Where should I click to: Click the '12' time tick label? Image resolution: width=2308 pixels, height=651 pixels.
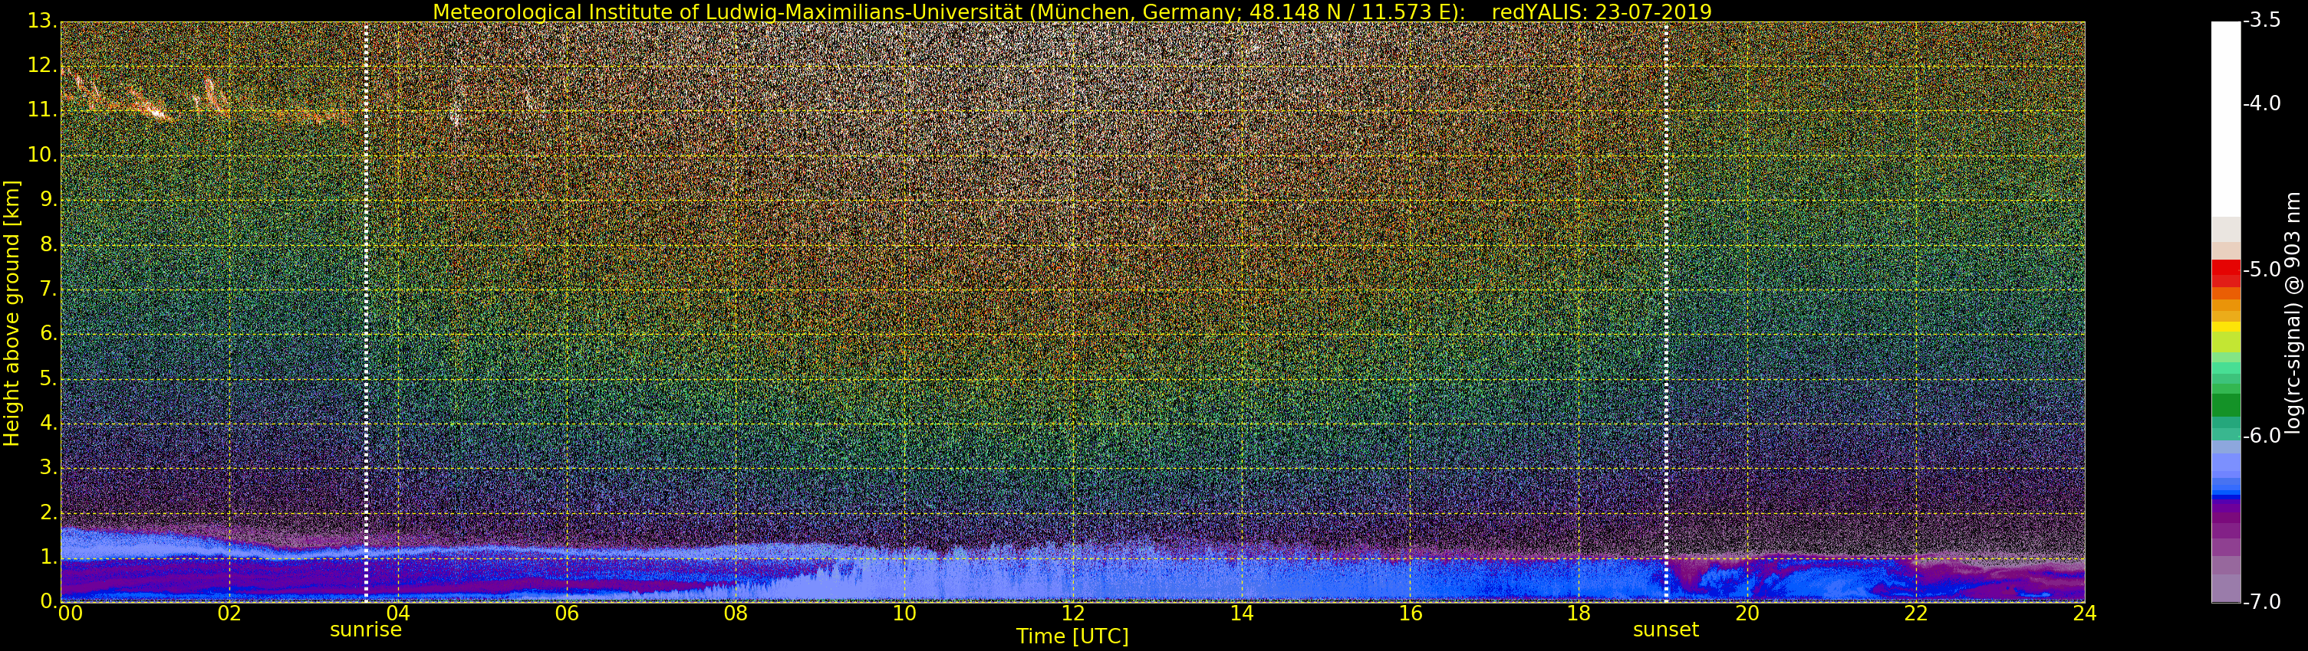[1072, 613]
